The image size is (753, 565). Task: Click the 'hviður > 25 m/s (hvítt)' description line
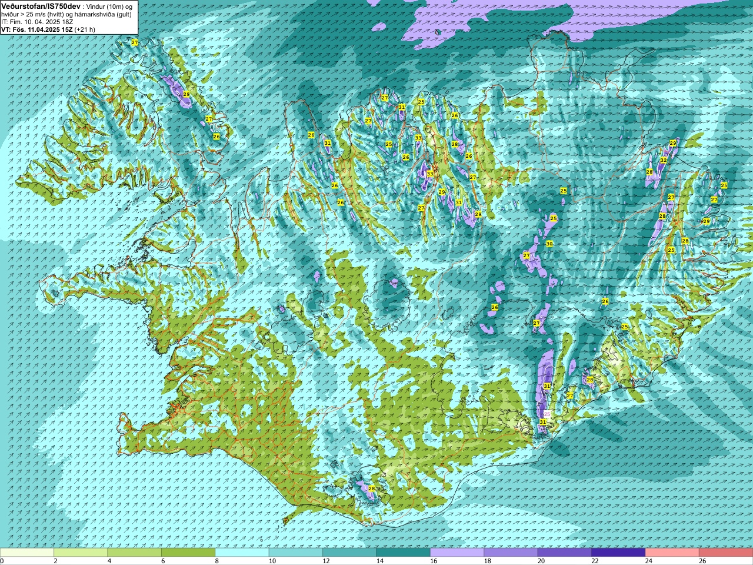pyautogui.click(x=66, y=14)
